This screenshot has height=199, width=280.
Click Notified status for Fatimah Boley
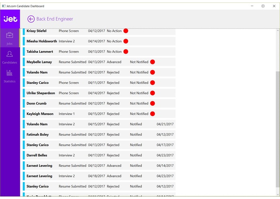[136, 135]
